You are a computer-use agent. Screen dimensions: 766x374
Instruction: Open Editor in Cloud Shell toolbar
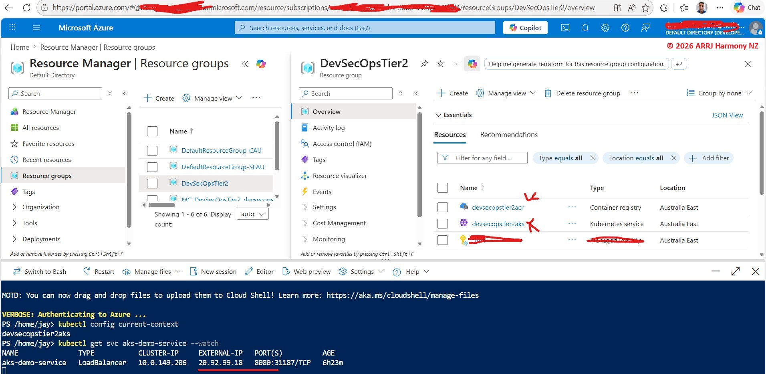pos(259,271)
